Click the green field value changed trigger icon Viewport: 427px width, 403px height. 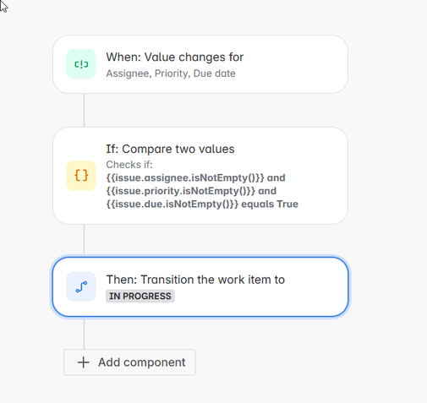coord(81,64)
